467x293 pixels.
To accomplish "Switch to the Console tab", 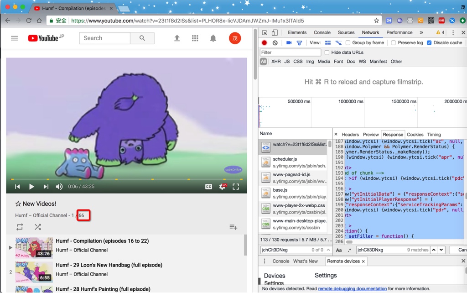I will pos(322,32).
